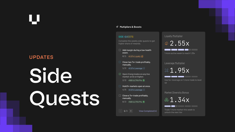
Task: Check the Hold 5+ markets open quest box
Action: (120, 86)
